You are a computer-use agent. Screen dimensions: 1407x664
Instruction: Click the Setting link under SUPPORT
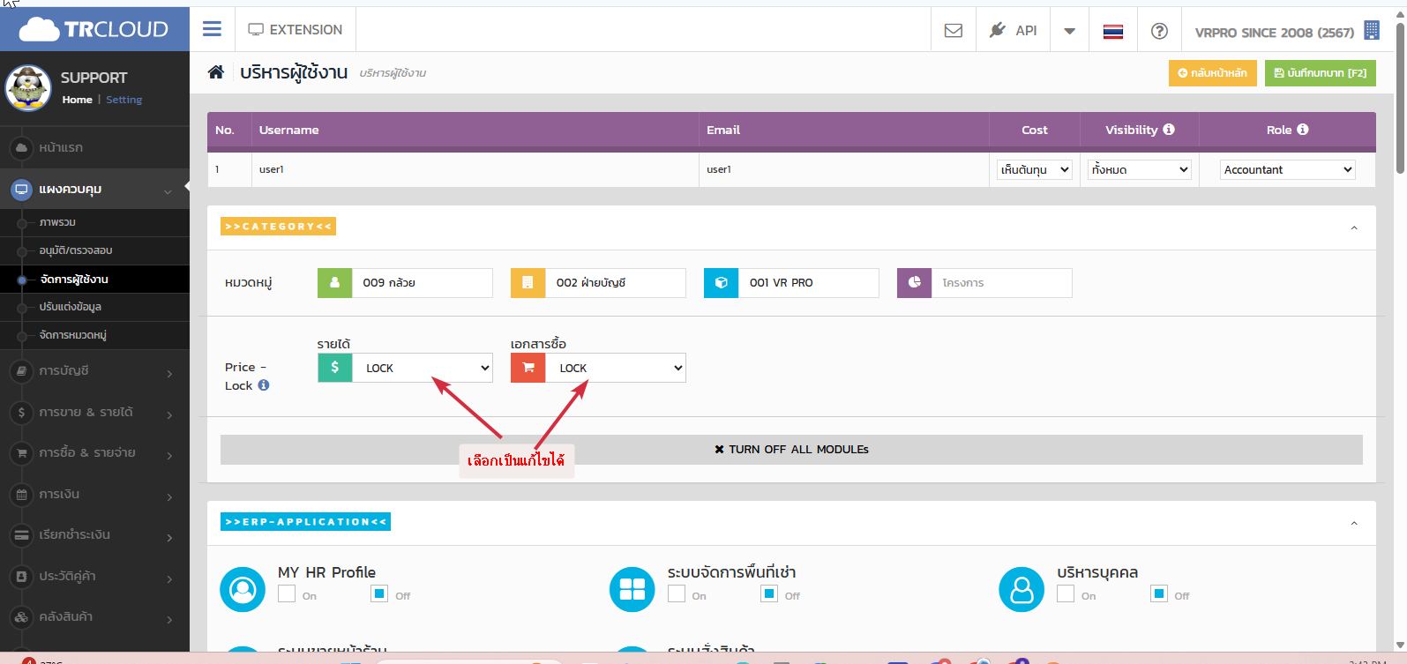tap(123, 100)
